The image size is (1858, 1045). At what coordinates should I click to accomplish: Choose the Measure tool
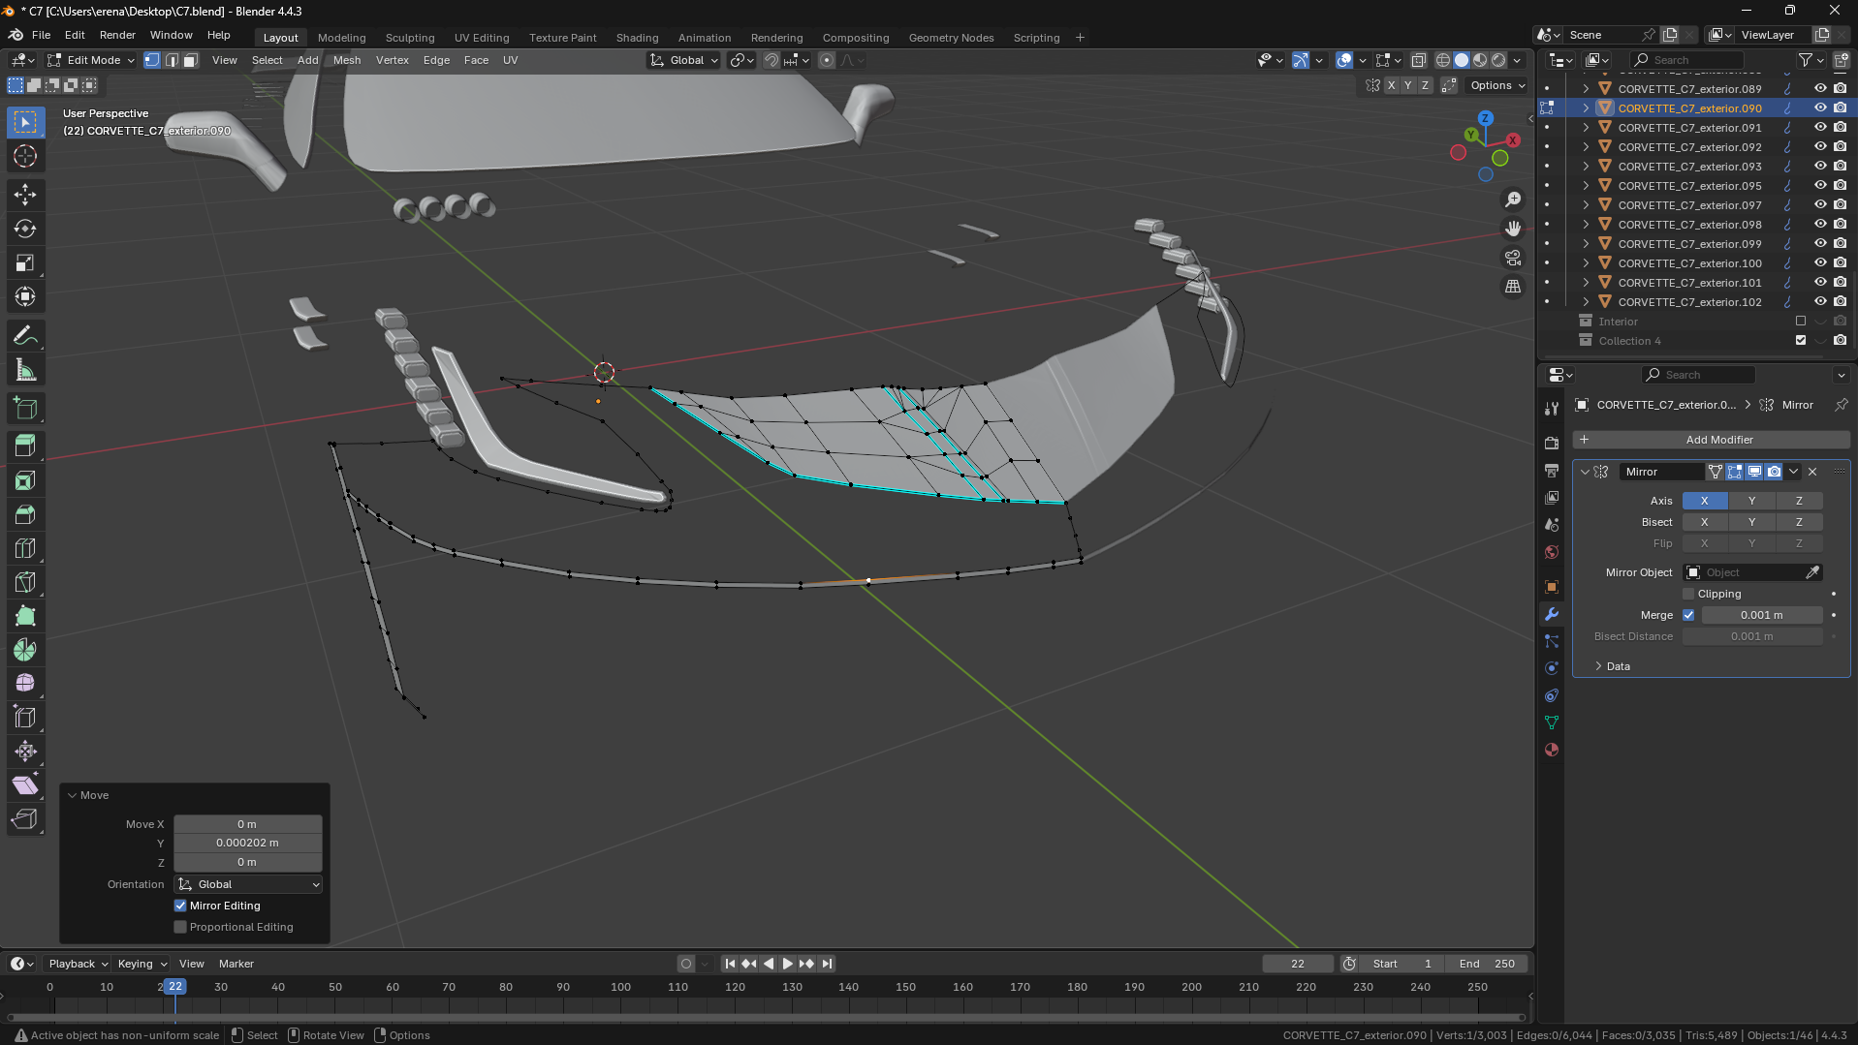pos(25,370)
